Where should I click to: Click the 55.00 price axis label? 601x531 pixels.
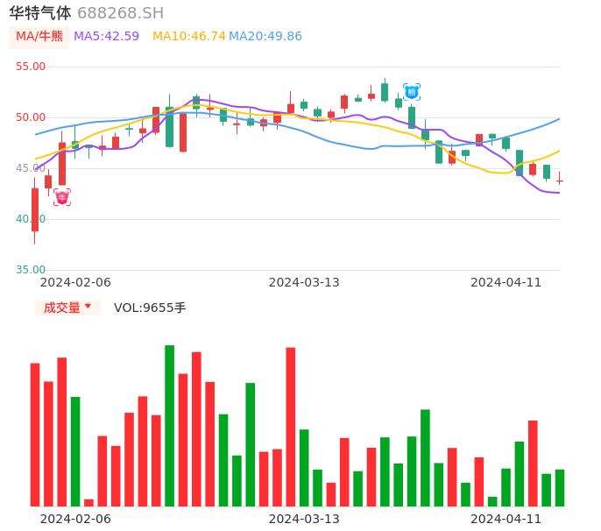[x=31, y=67]
